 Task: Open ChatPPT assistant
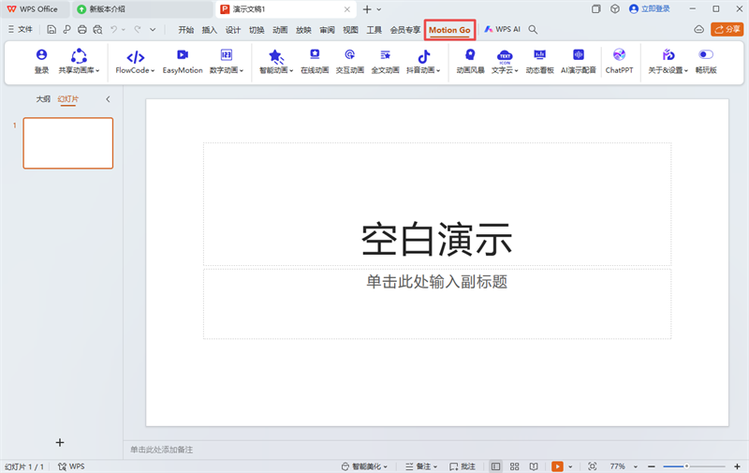coord(619,62)
